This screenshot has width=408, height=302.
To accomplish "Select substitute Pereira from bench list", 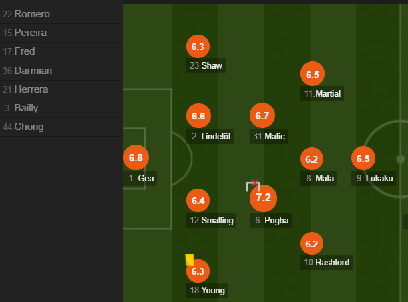I will 61,33.
